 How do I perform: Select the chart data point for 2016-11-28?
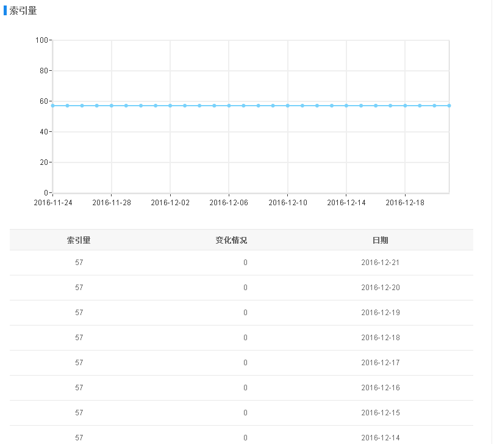[112, 106]
